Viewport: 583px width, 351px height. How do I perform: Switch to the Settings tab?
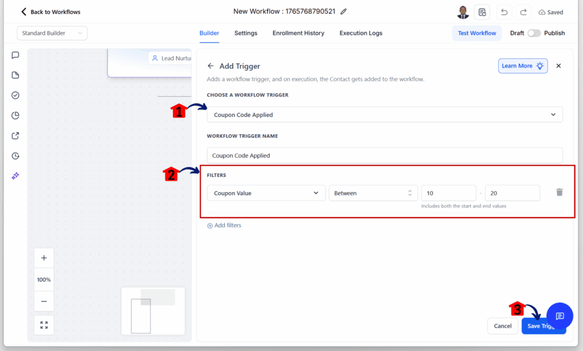(x=245, y=33)
